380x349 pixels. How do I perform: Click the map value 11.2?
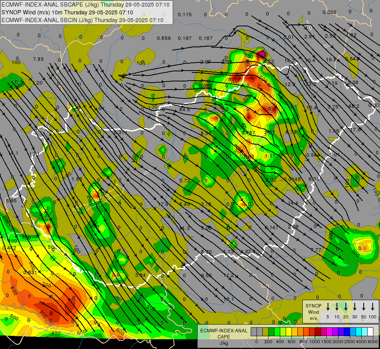229,275
